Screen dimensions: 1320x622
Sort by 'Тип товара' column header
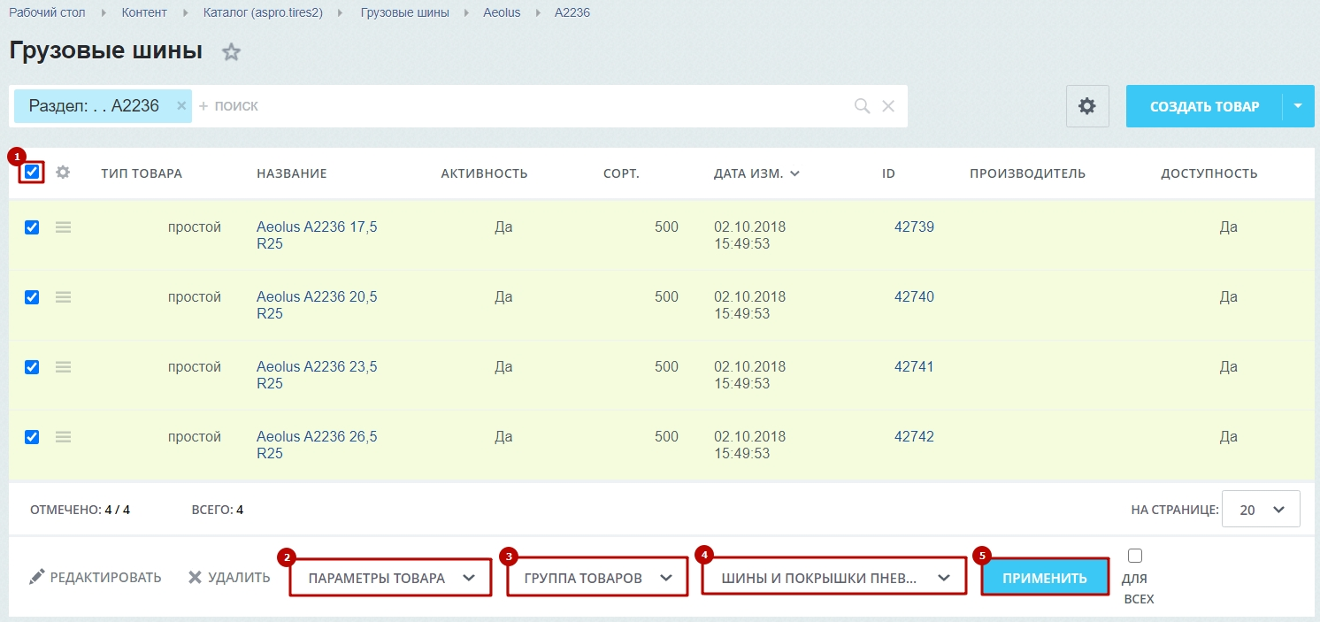click(x=142, y=173)
